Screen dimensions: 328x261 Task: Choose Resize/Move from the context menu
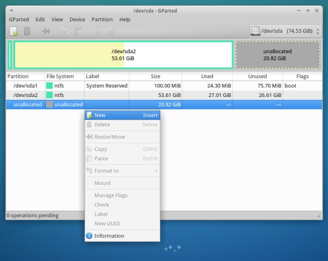click(123, 137)
